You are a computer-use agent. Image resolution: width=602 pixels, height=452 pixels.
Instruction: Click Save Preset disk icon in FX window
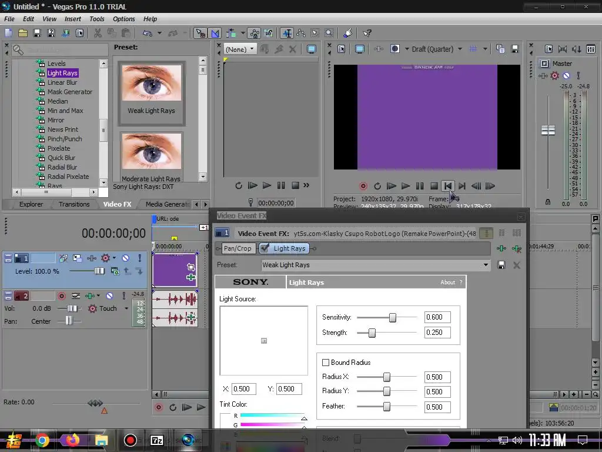point(501,265)
